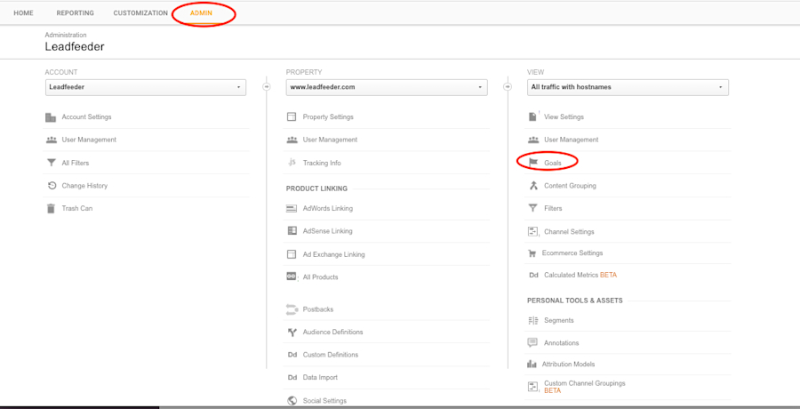Click the funnel icon beside view Filters
Viewport: 800px width, 409px height.
[533, 208]
